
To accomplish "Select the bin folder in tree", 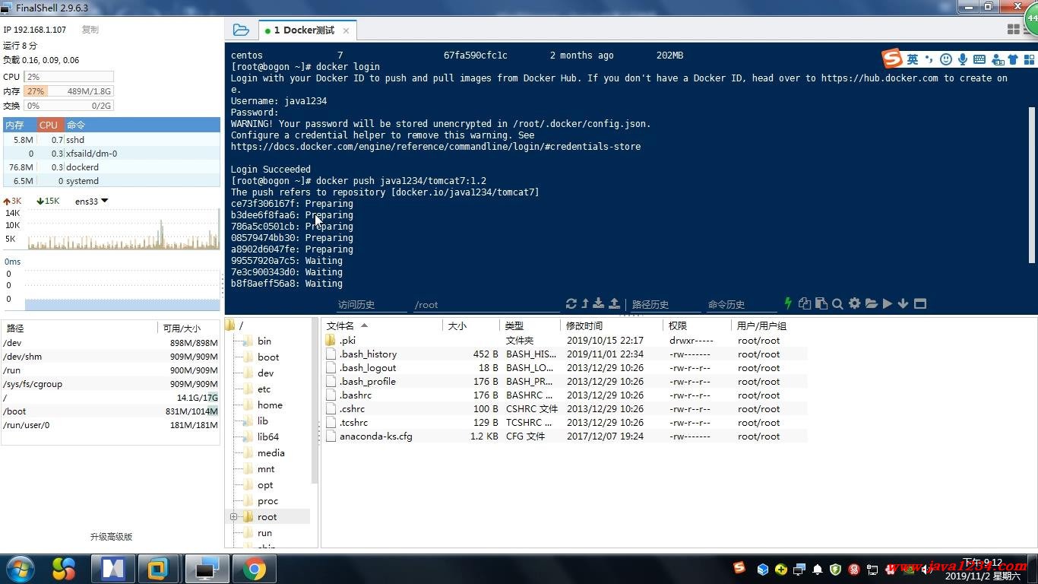I will (264, 341).
